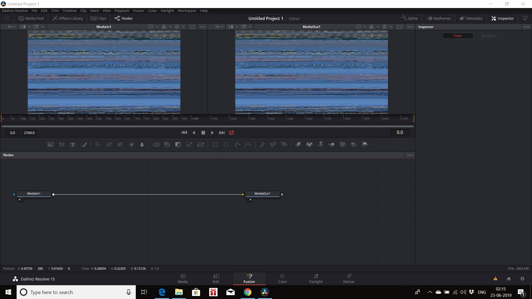Add a Background tool from toolbar
This screenshot has height=299, width=532.
[x=50, y=145]
